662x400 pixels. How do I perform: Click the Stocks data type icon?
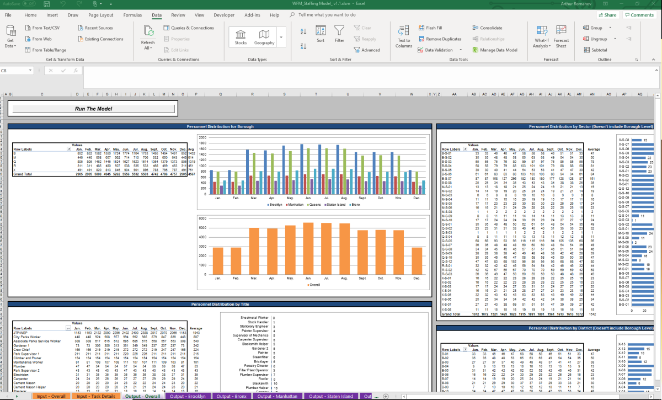tap(241, 34)
